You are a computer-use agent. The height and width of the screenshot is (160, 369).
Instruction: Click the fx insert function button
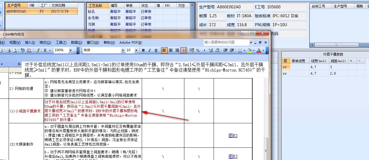19,64
